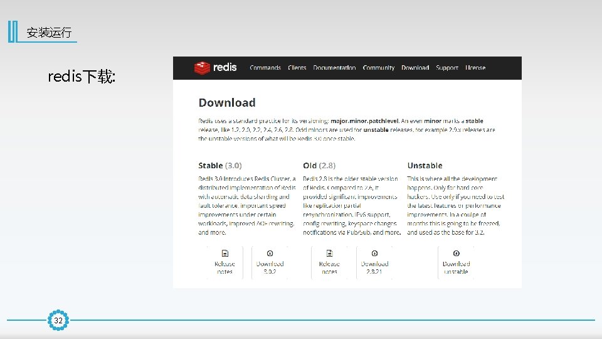Open the Community menu item
Image resolution: width=602 pixels, height=339 pixels.
click(379, 68)
